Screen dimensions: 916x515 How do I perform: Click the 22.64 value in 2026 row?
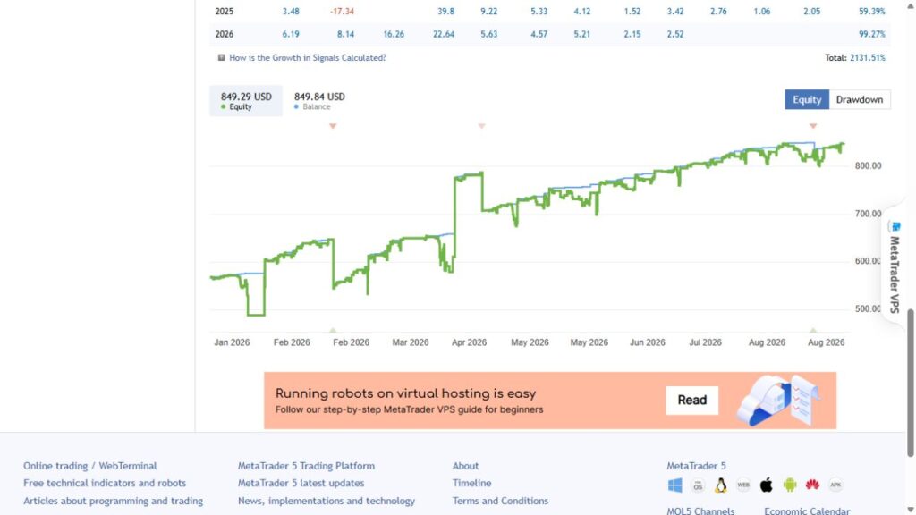(444, 35)
